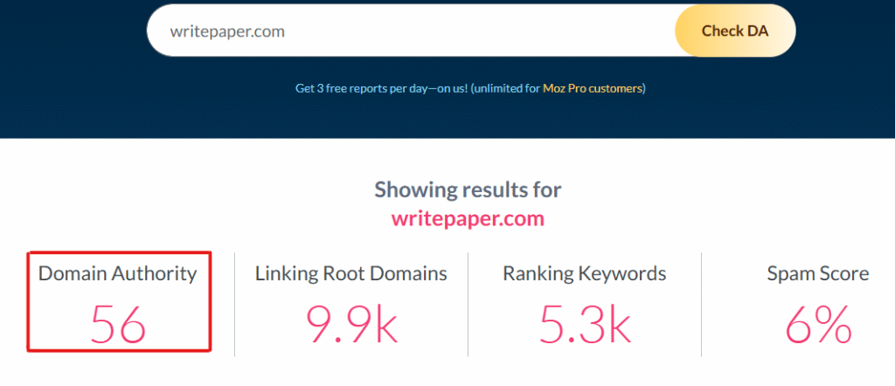Select the 6% spam score value
The height and width of the screenshot is (386, 895).
click(x=817, y=324)
